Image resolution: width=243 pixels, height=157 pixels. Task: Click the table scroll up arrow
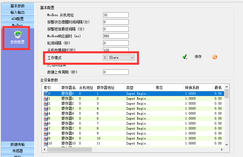227,87
